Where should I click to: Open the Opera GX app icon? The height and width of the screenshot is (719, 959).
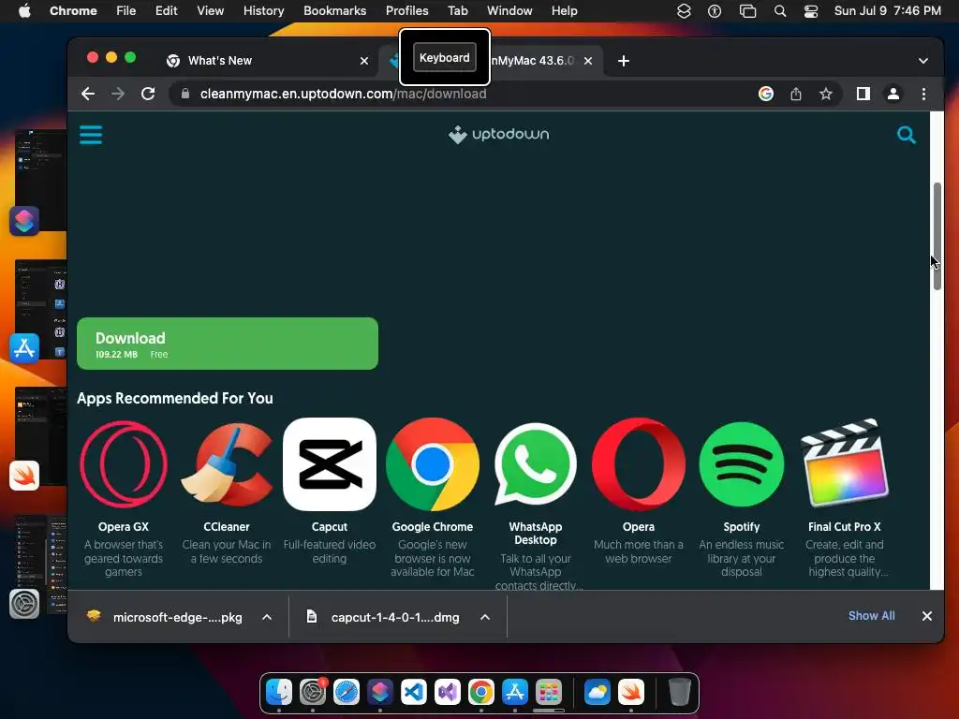[x=124, y=464]
